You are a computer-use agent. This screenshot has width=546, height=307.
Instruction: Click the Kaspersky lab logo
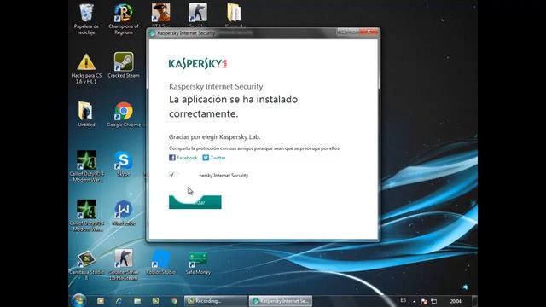tap(198, 63)
